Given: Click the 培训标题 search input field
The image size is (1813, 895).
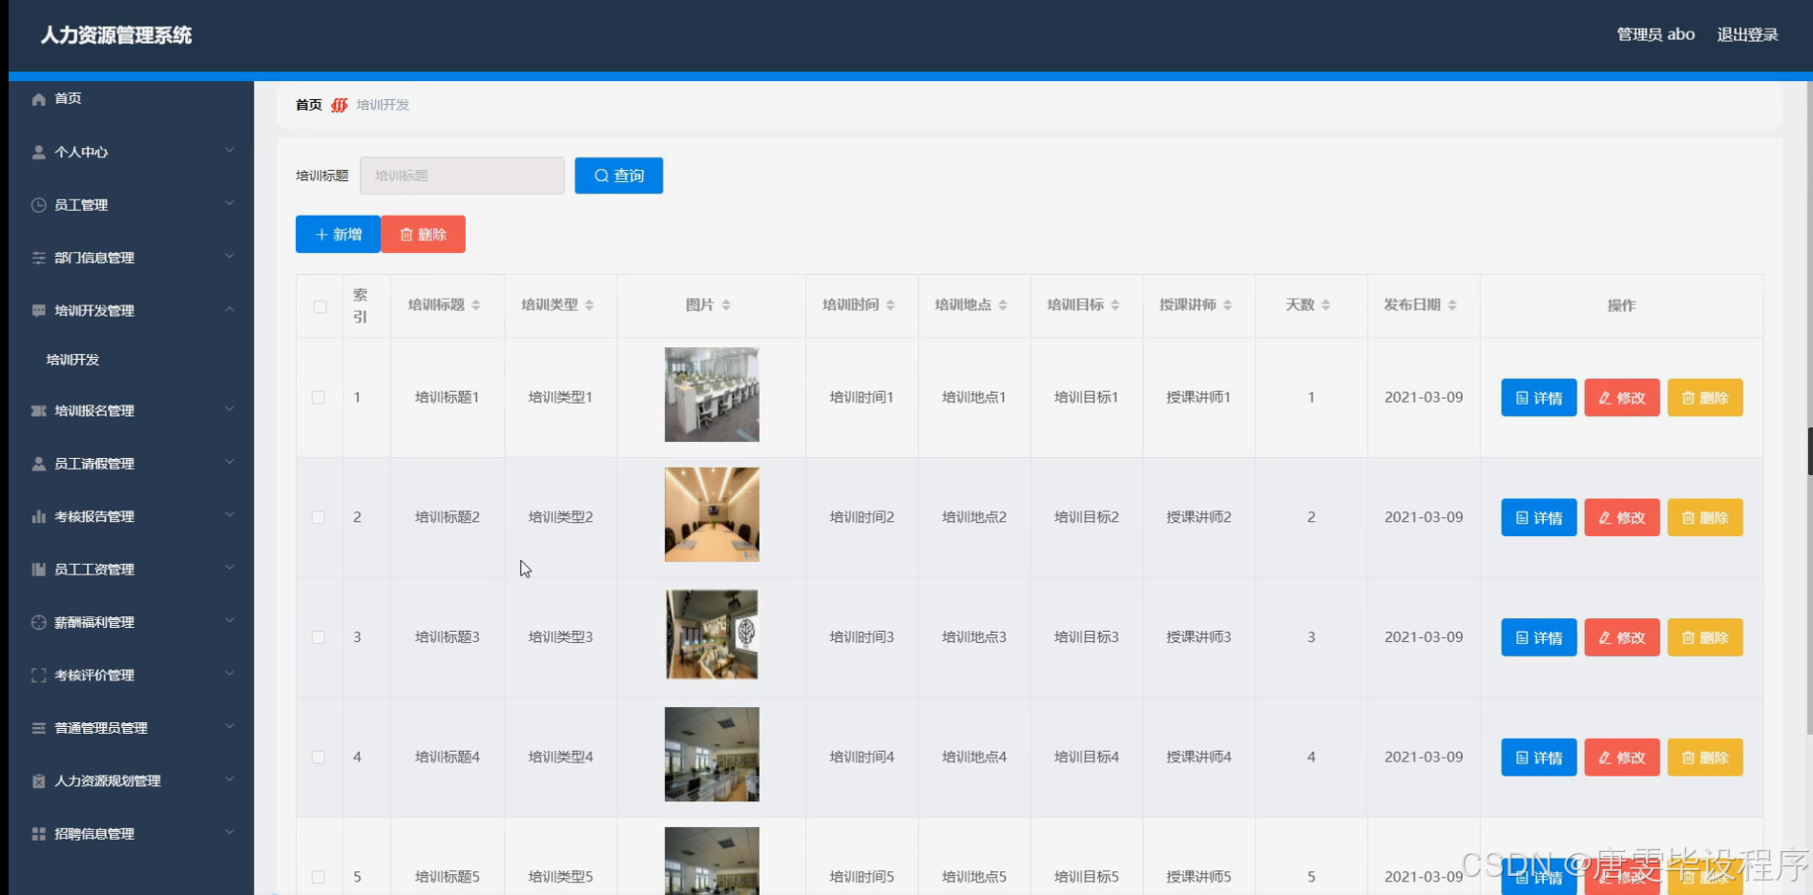Looking at the screenshot, I should click(462, 176).
